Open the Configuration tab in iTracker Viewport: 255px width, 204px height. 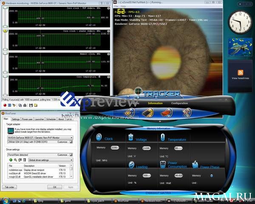179,103
